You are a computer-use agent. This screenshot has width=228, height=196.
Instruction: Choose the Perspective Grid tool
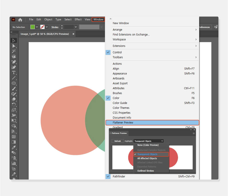coord(14,131)
